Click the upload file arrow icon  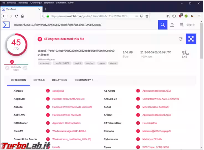172,25
